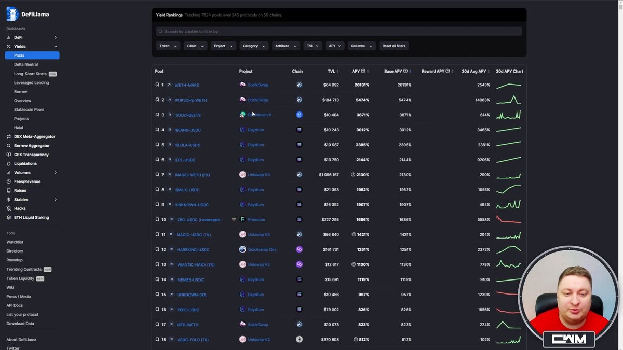Bookmark the SOLID-BEETS pool row

(x=157, y=115)
